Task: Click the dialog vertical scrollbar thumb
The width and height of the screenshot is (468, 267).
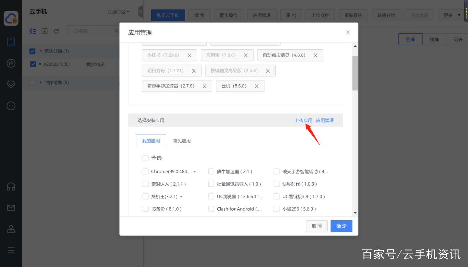Action: click(355, 73)
